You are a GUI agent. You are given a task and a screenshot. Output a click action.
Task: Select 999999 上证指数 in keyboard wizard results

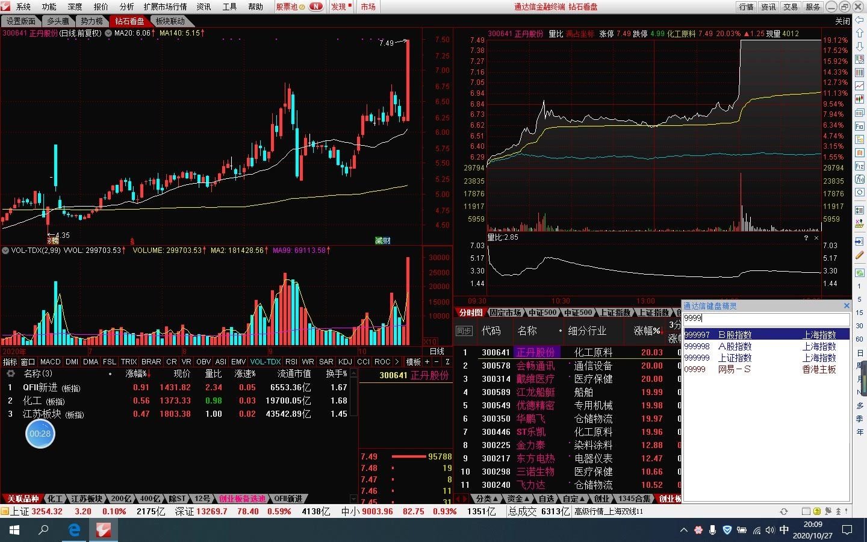pyautogui.click(x=766, y=358)
